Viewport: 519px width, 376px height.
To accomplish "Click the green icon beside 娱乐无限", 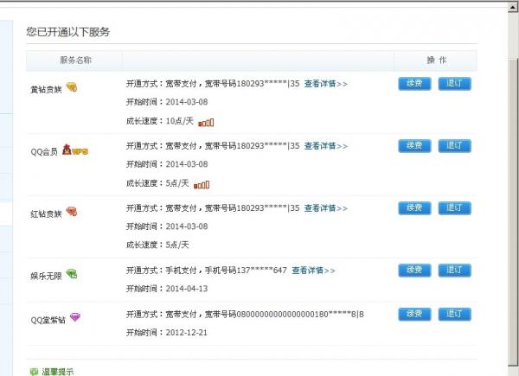I will click(x=72, y=273).
